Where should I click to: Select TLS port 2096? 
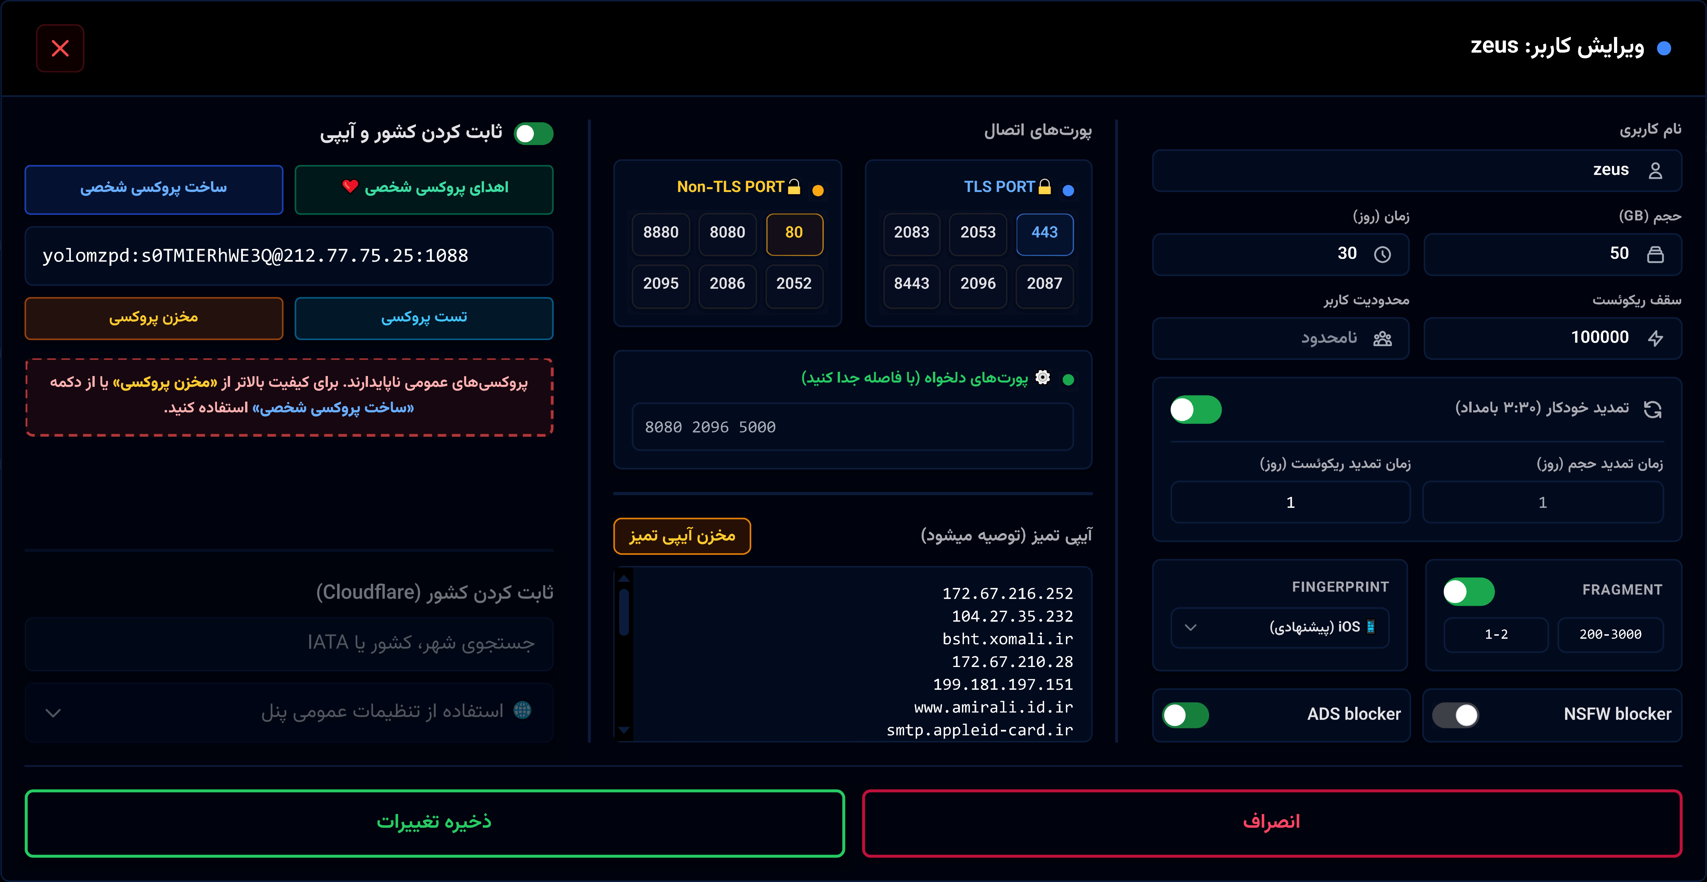(x=978, y=286)
